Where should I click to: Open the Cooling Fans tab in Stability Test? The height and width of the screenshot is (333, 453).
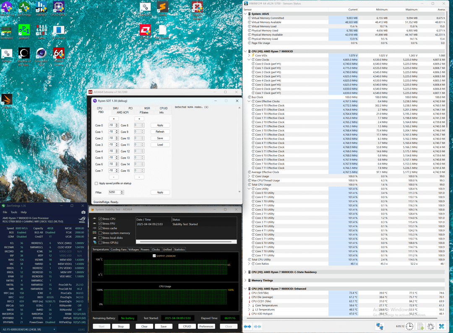click(118, 250)
